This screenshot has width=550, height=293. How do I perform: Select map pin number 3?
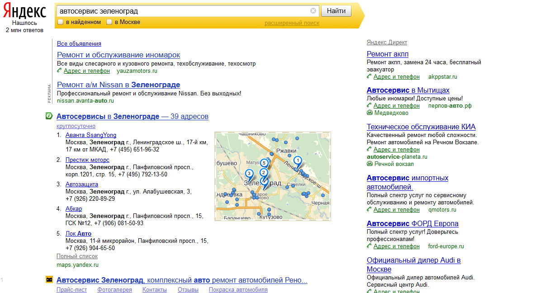pyautogui.click(x=249, y=174)
